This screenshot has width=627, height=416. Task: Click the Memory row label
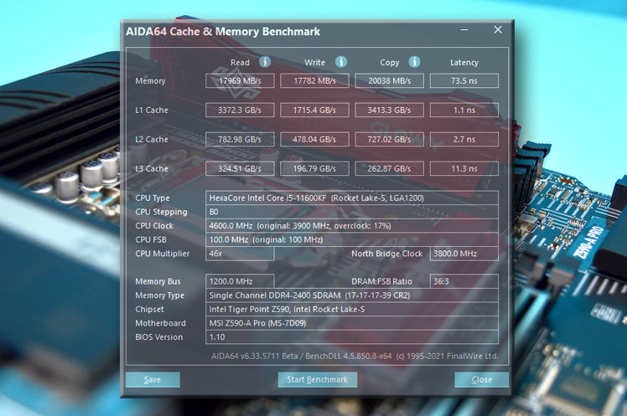pos(150,81)
